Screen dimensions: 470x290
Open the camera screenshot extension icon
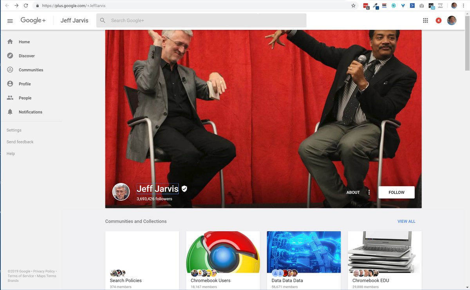421,5
